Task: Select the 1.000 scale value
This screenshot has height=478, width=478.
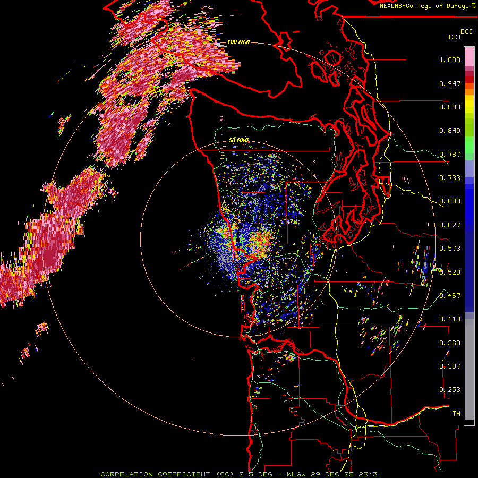Action: pyautogui.click(x=450, y=59)
